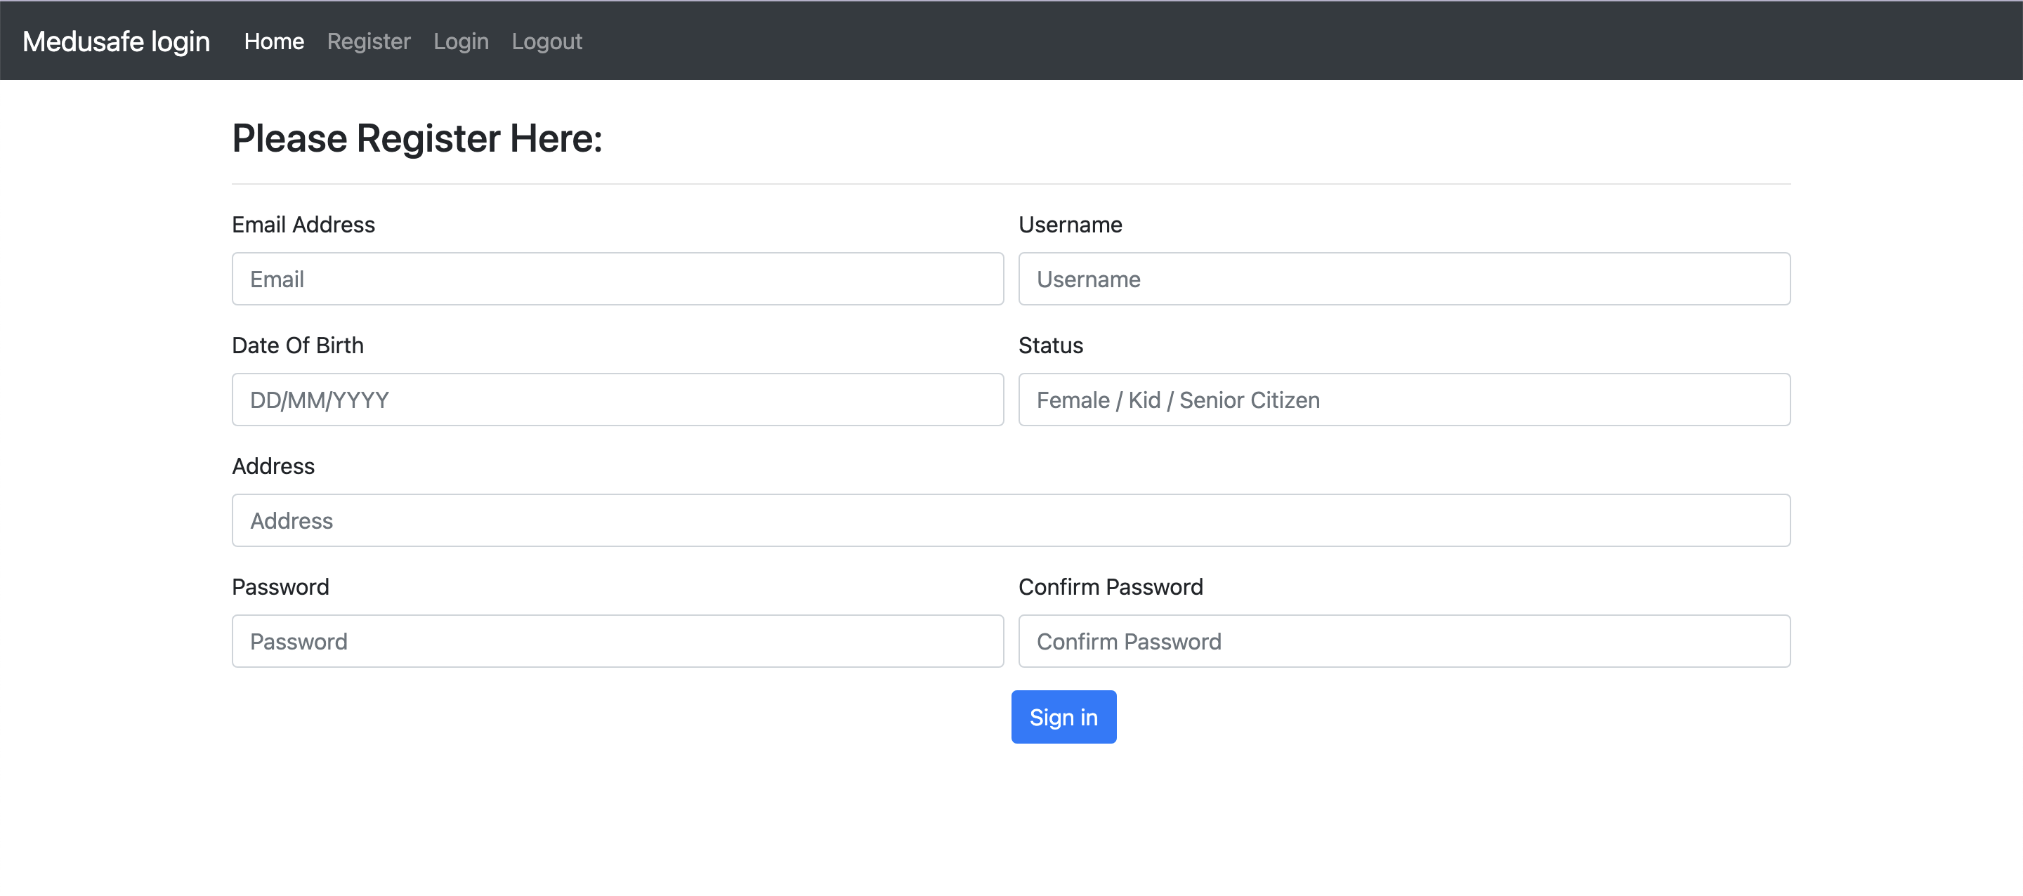Screen dimensions: 2023x896
Task: Click the Username label text
Action: [x=1070, y=225]
